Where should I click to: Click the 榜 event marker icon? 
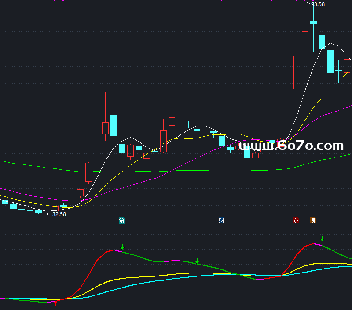pos(313,220)
